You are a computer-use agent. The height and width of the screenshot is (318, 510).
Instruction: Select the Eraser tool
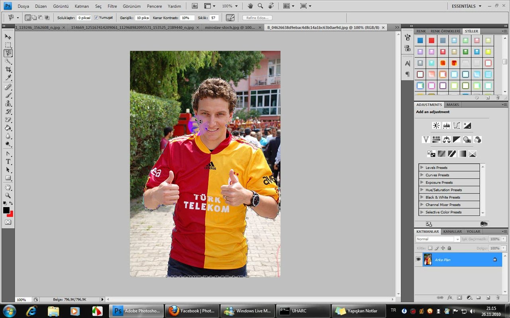click(x=8, y=120)
